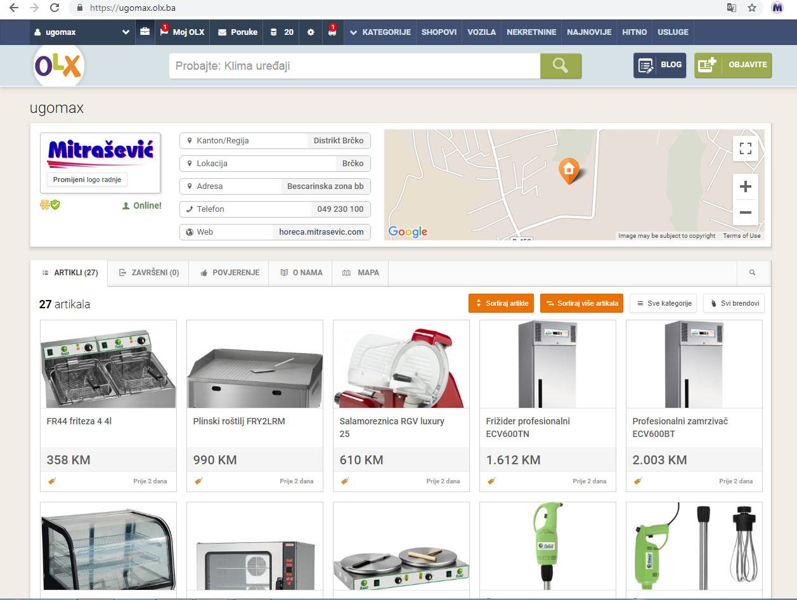Expand the ugomax user dropdown
Image resolution: width=797 pixels, height=600 pixels.
(x=82, y=32)
